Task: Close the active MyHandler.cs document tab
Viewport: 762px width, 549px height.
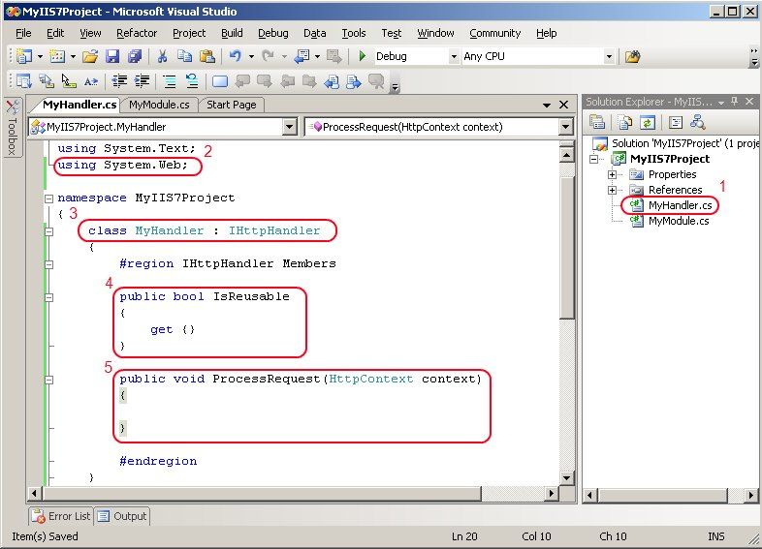Action: (x=563, y=105)
